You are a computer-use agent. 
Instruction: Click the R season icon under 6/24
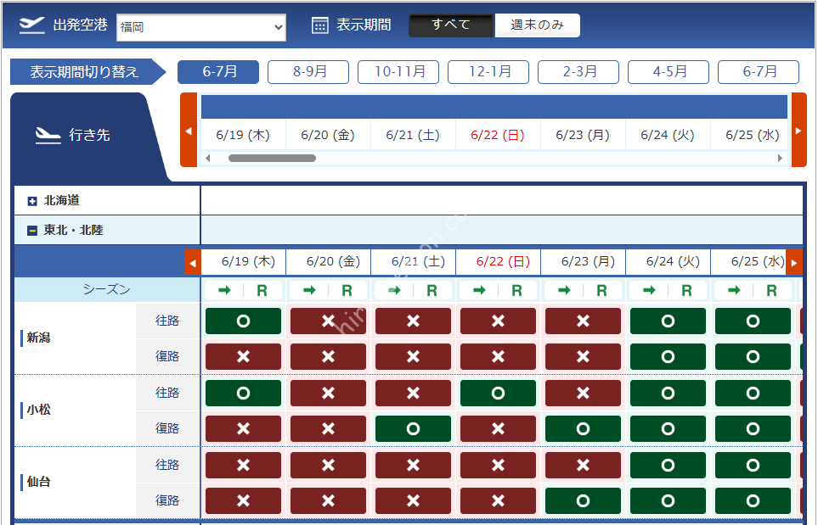point(687,291)
